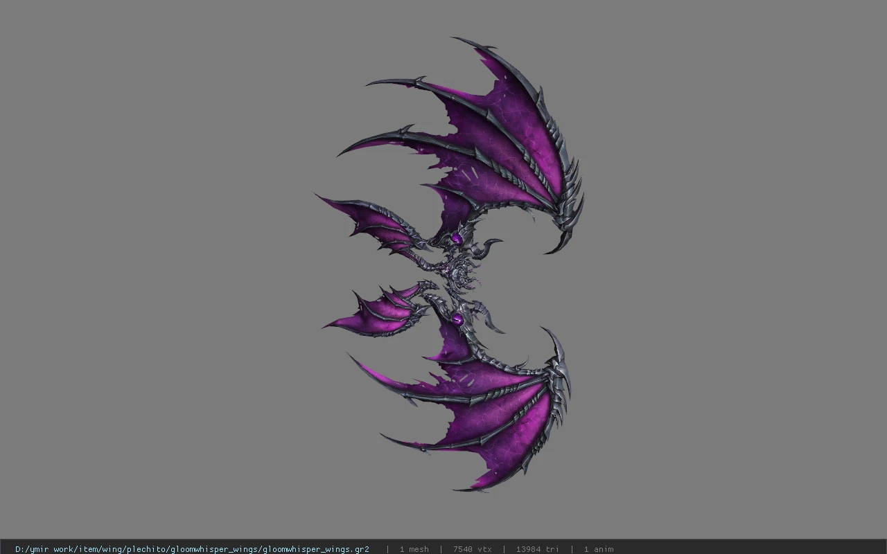Click the "1 anim" status bar entry
887x554 pixels.
pyautogui.click(x=599, y=549)
